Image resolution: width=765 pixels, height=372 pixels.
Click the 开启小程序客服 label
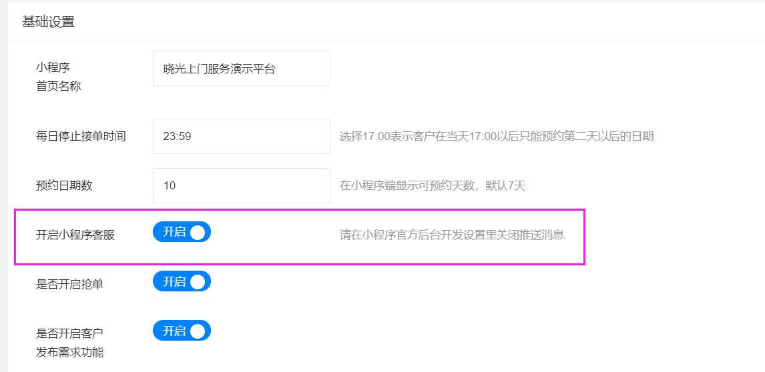pyautogui.click(x=75, y=235)
